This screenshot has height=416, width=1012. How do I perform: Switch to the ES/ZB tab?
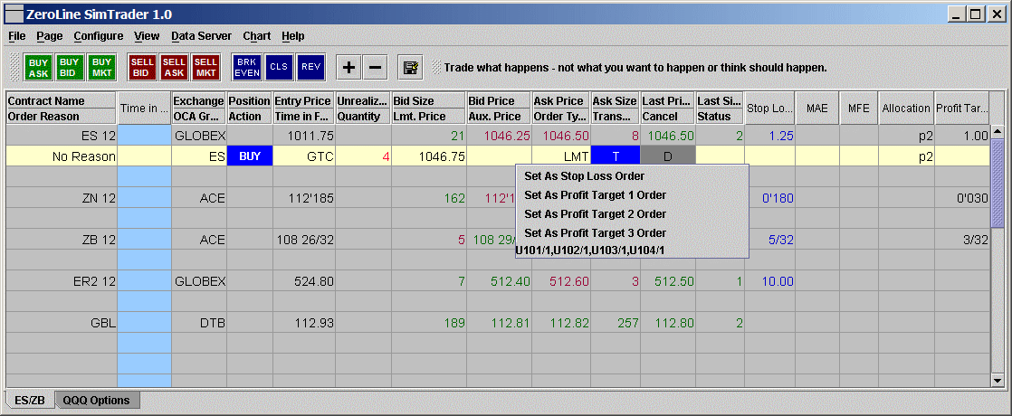tap(30, 400)
